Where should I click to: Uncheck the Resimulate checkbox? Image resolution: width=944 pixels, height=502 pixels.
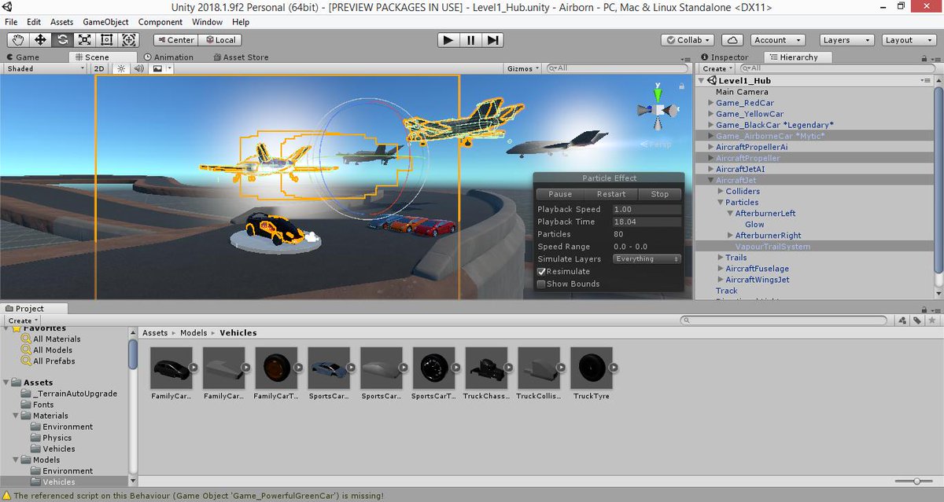541,272
